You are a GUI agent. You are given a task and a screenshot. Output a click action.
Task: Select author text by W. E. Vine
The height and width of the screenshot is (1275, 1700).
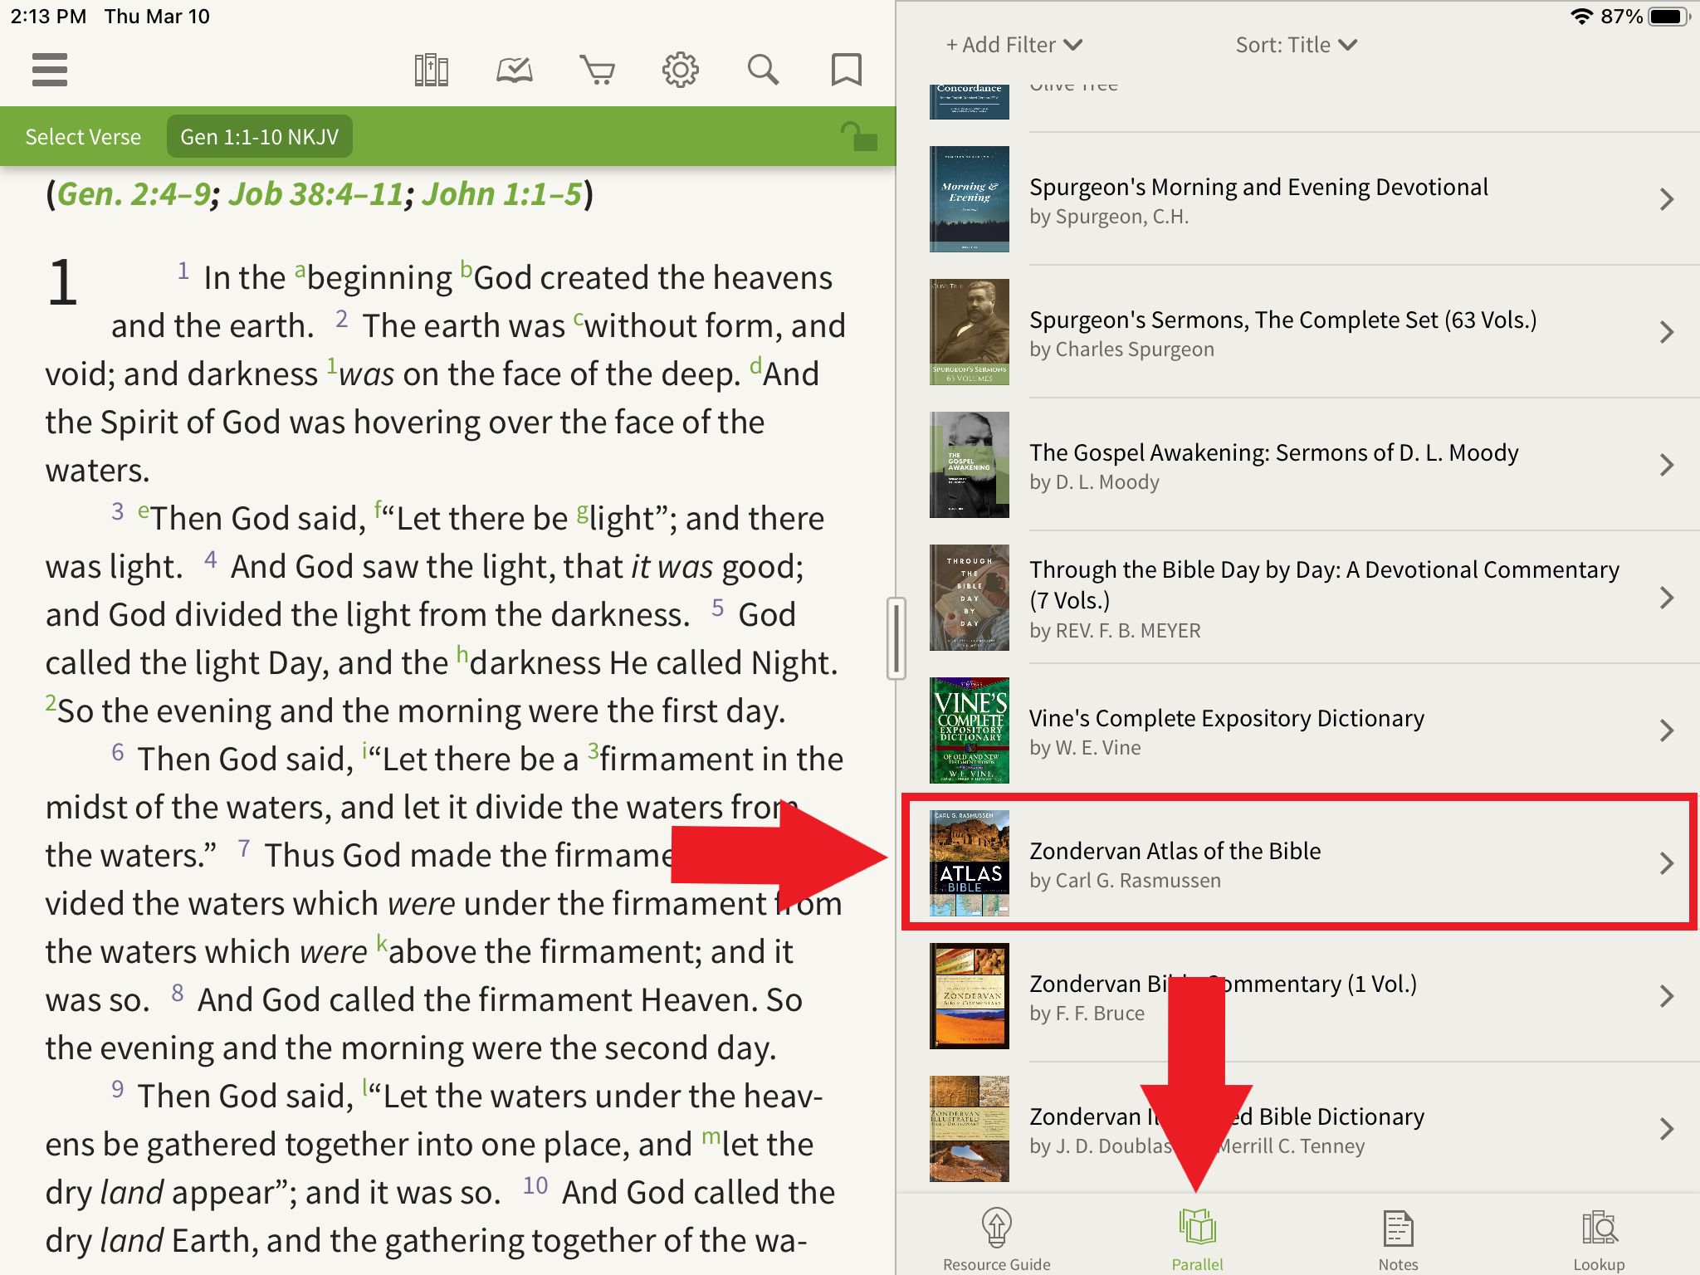[x=1085, y=748]
